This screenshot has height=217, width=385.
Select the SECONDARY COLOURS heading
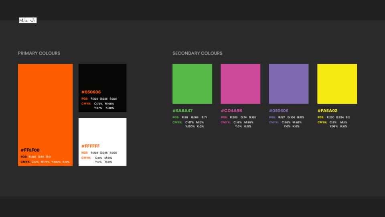pyautogui.click(x=197, y=53)
